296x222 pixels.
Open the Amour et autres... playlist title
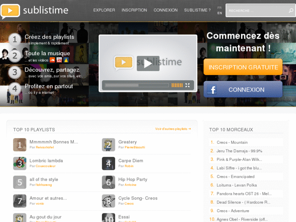tap(48, 198)
